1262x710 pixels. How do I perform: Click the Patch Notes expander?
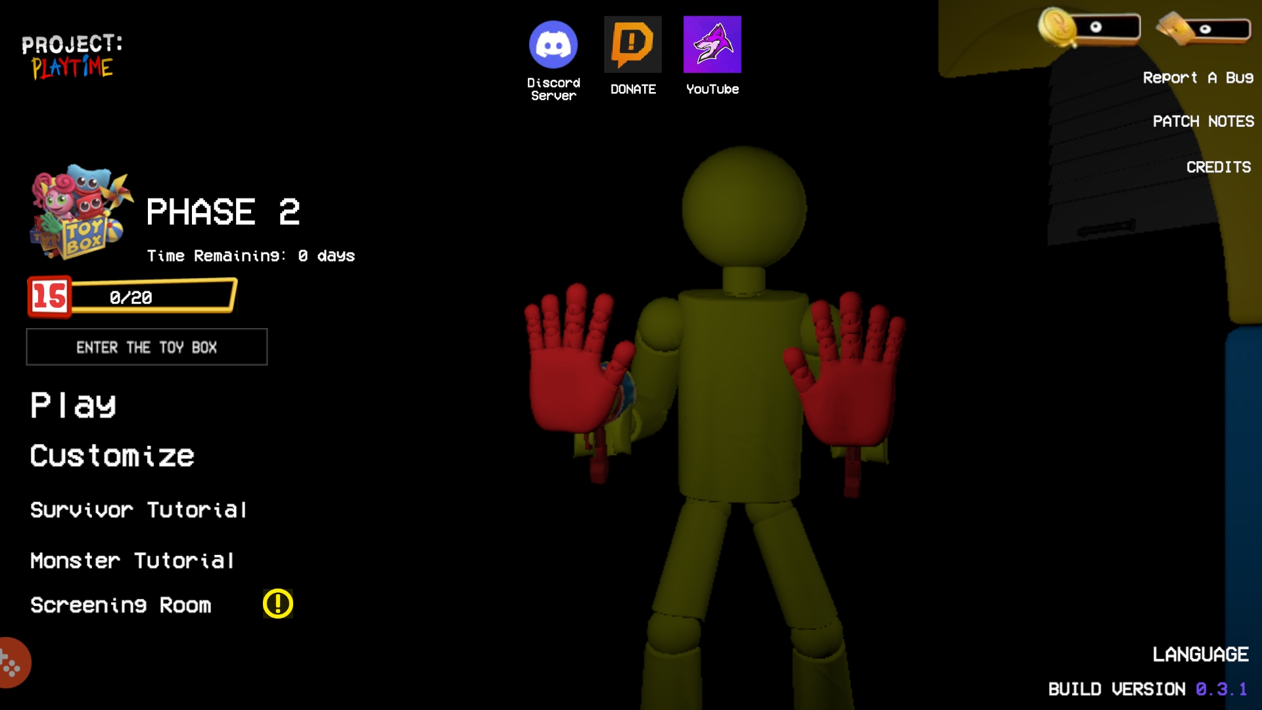(x=1204, y=122)
